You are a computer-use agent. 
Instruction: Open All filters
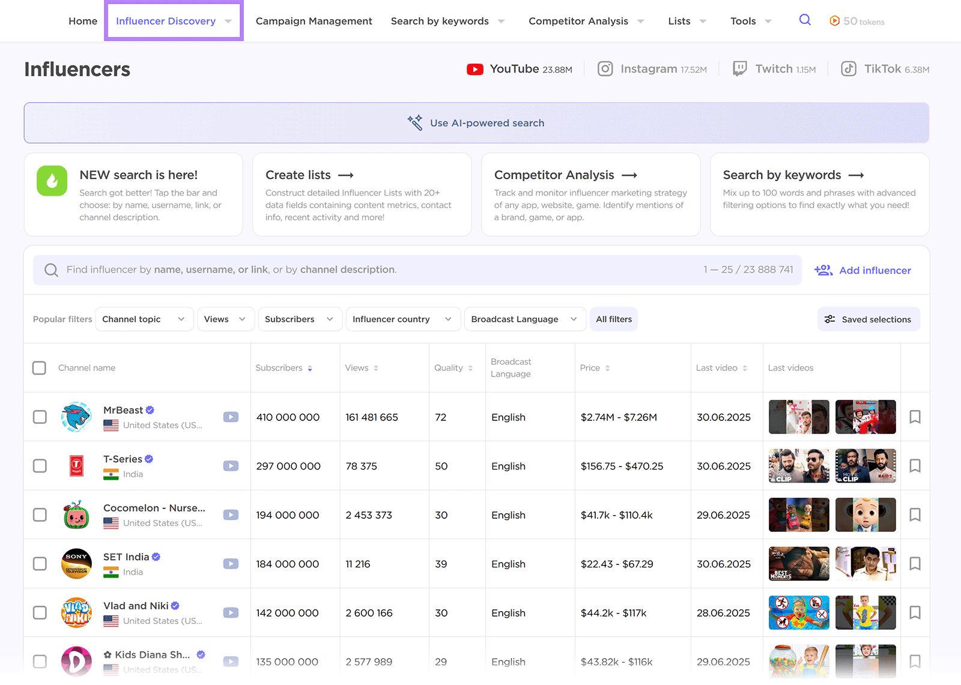tap(613, 319)
